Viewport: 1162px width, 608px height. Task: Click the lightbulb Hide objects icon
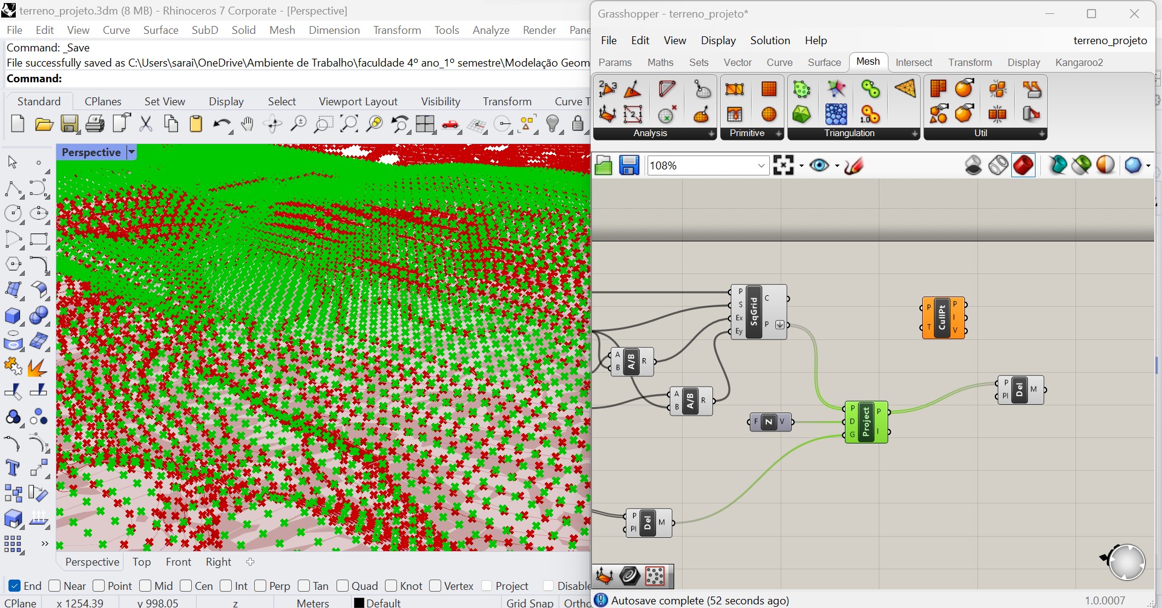553,125
